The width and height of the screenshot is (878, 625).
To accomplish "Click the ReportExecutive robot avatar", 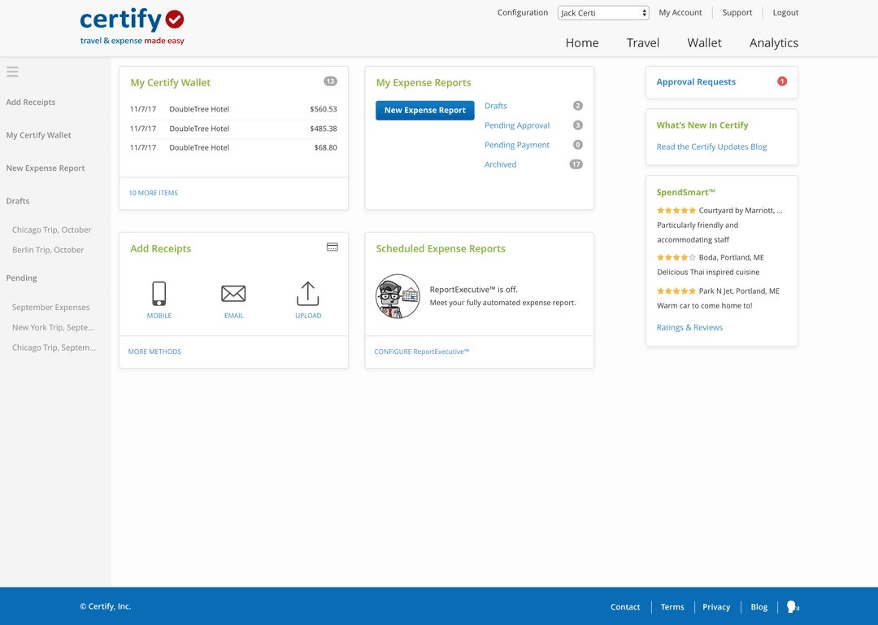I will point(398,296).
